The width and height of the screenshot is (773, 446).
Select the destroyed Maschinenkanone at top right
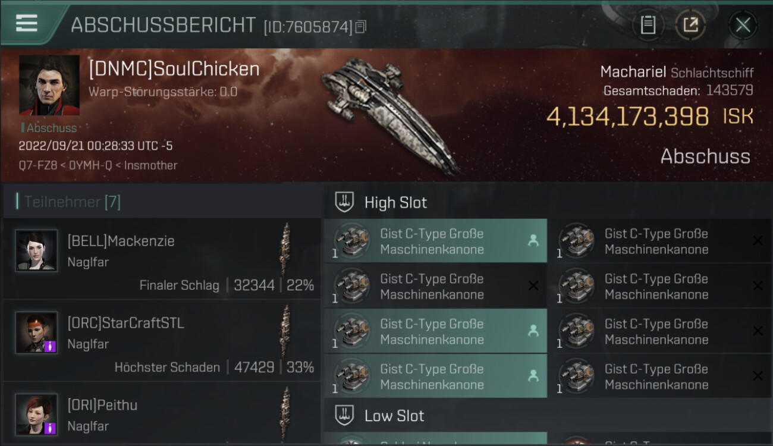(x=660, y=241)
